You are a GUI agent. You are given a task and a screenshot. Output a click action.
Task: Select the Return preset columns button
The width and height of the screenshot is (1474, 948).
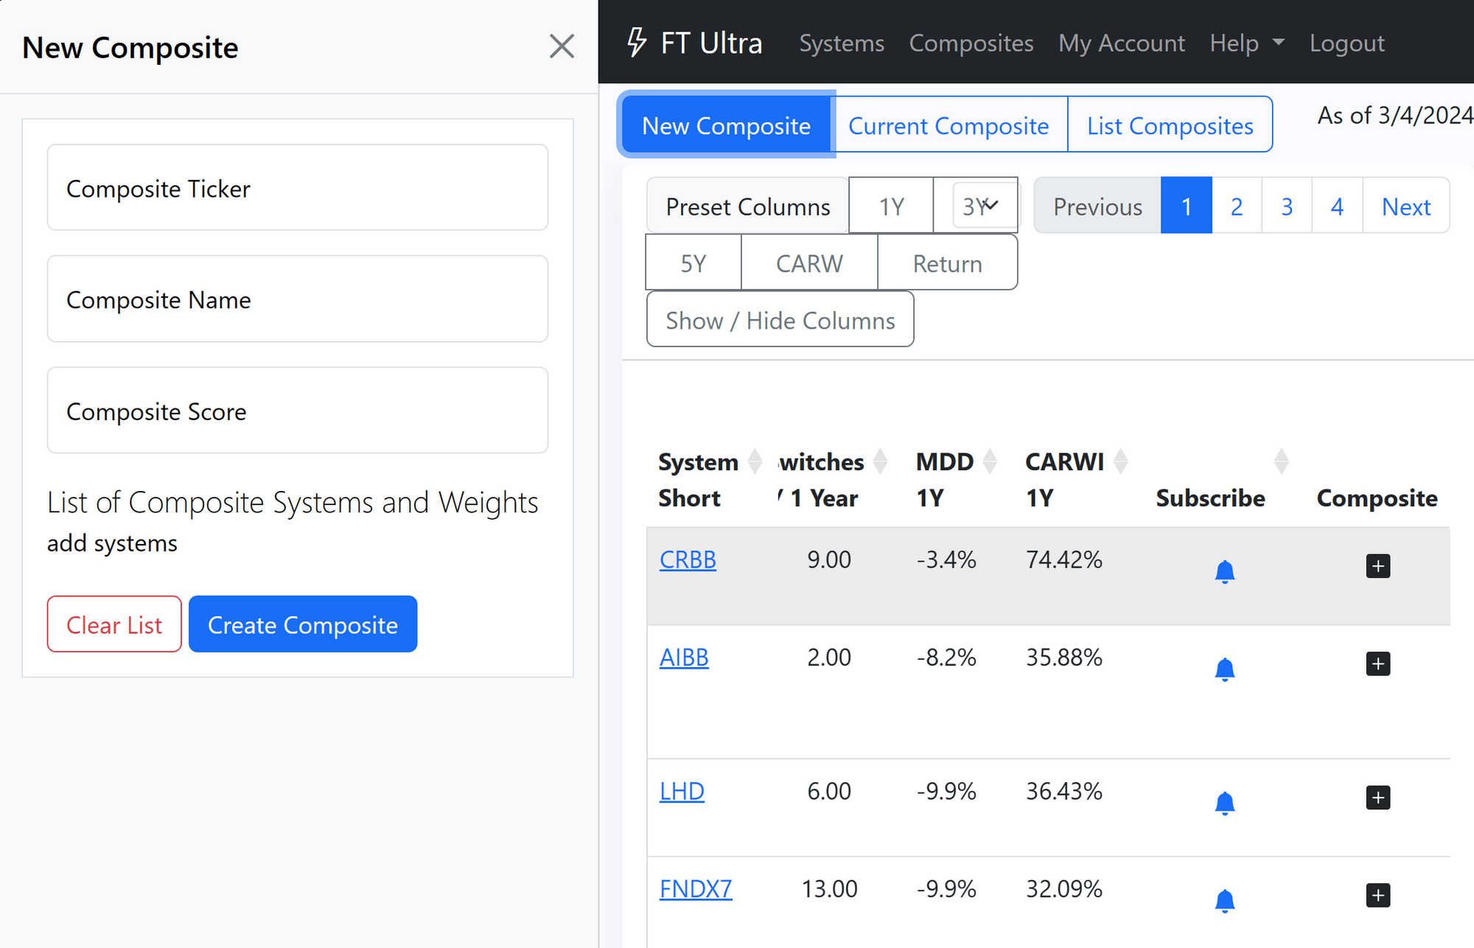[947, 262]
